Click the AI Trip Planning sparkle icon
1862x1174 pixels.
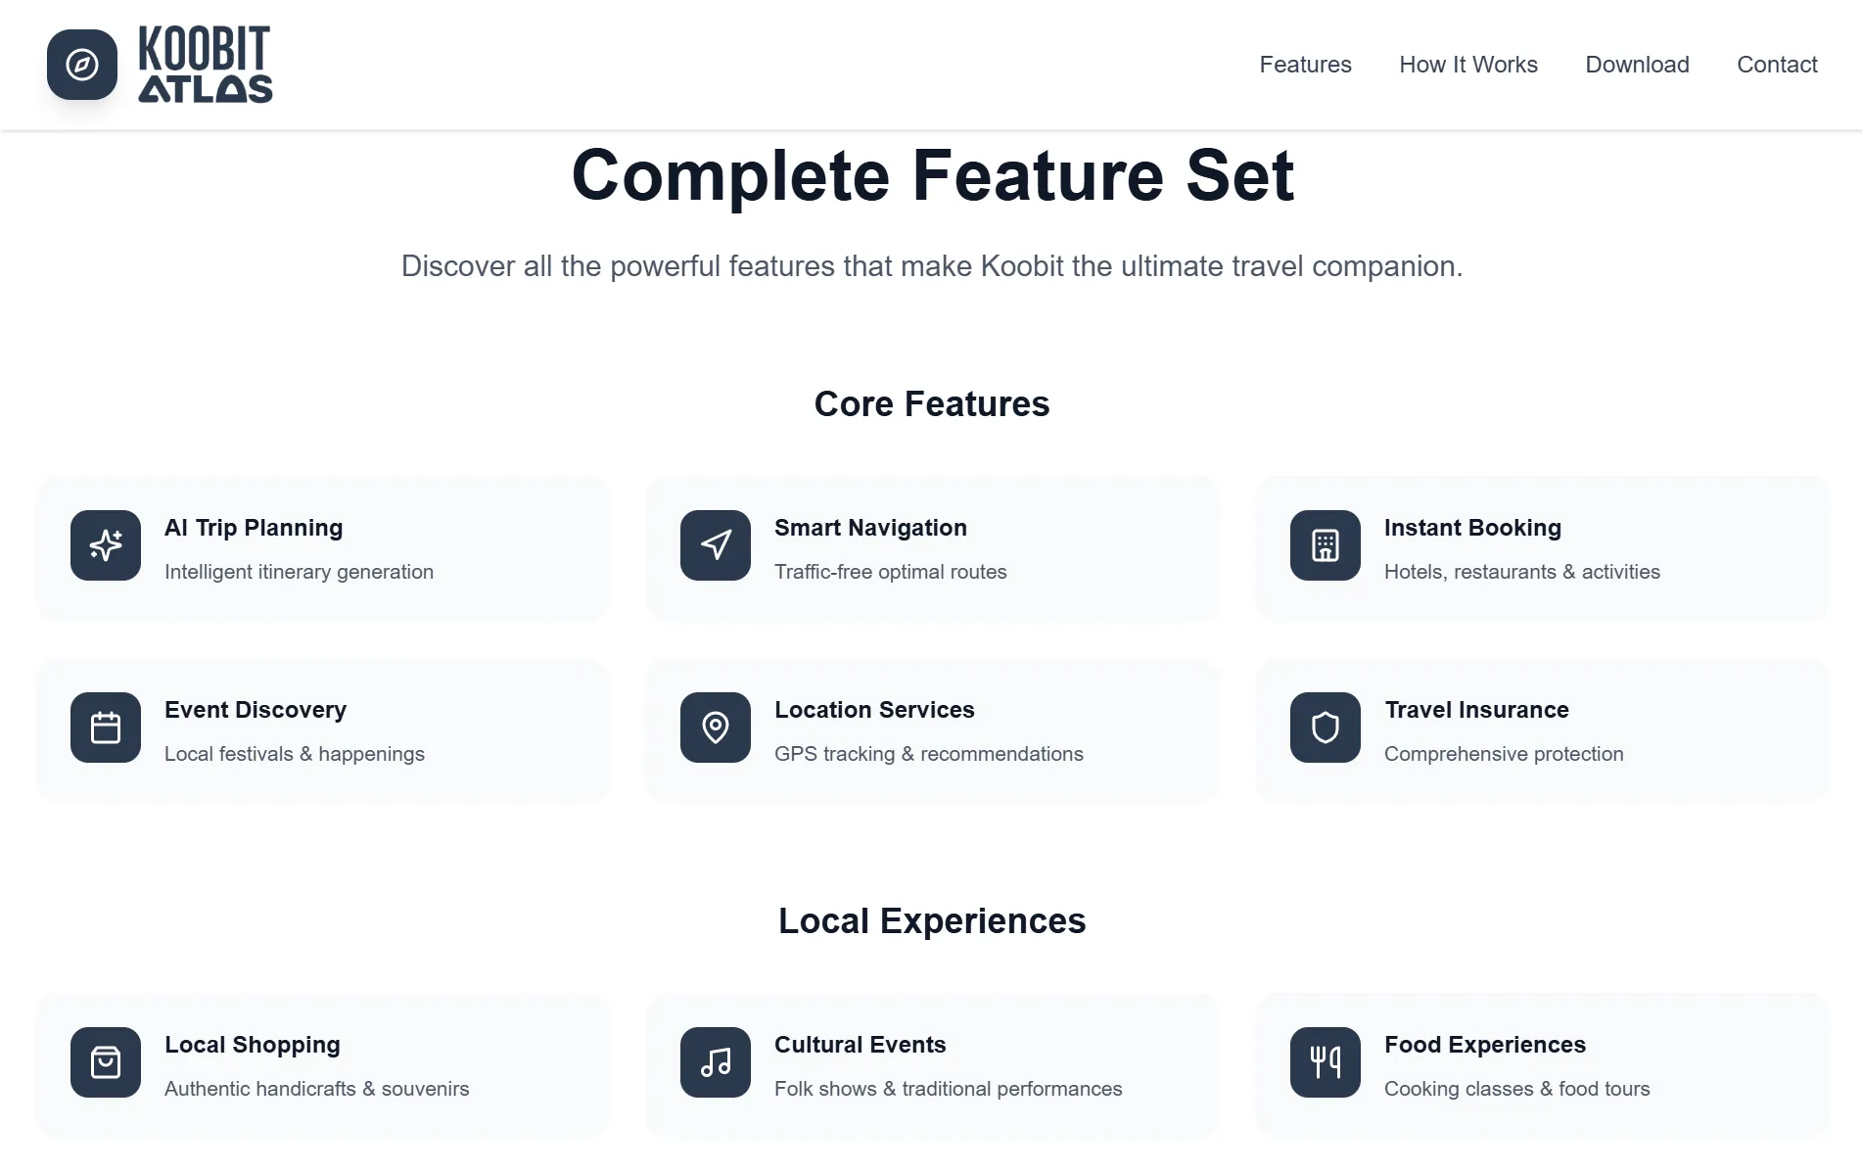coord(106,545)
